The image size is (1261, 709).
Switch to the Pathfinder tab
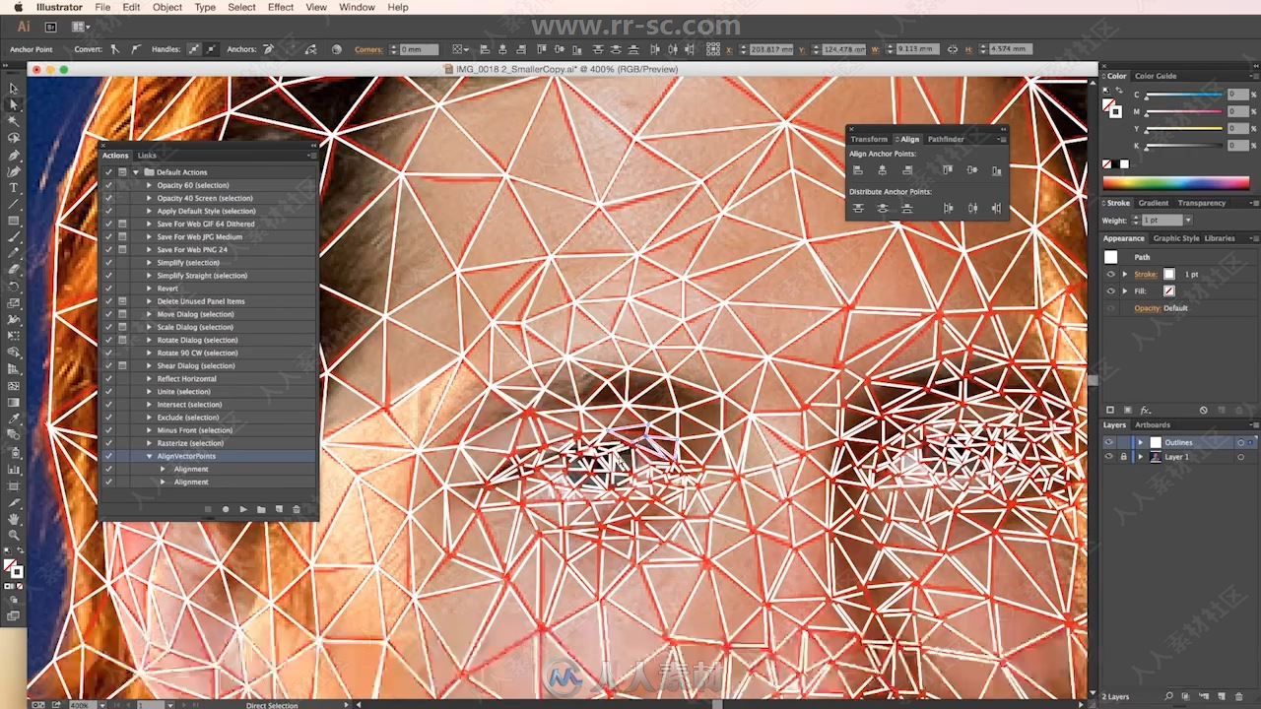(x=946, y=139)
